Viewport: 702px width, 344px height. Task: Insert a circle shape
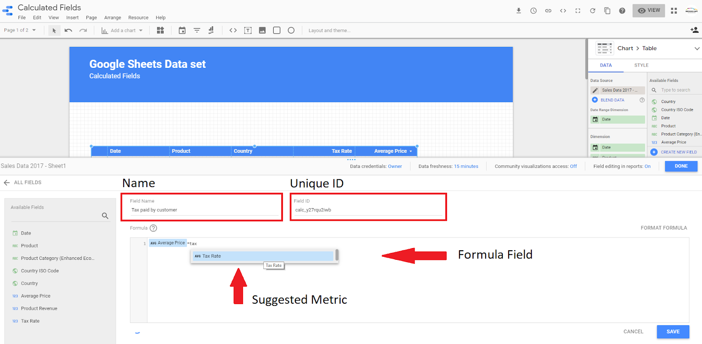pyautogui.click(x=291, y=30)
